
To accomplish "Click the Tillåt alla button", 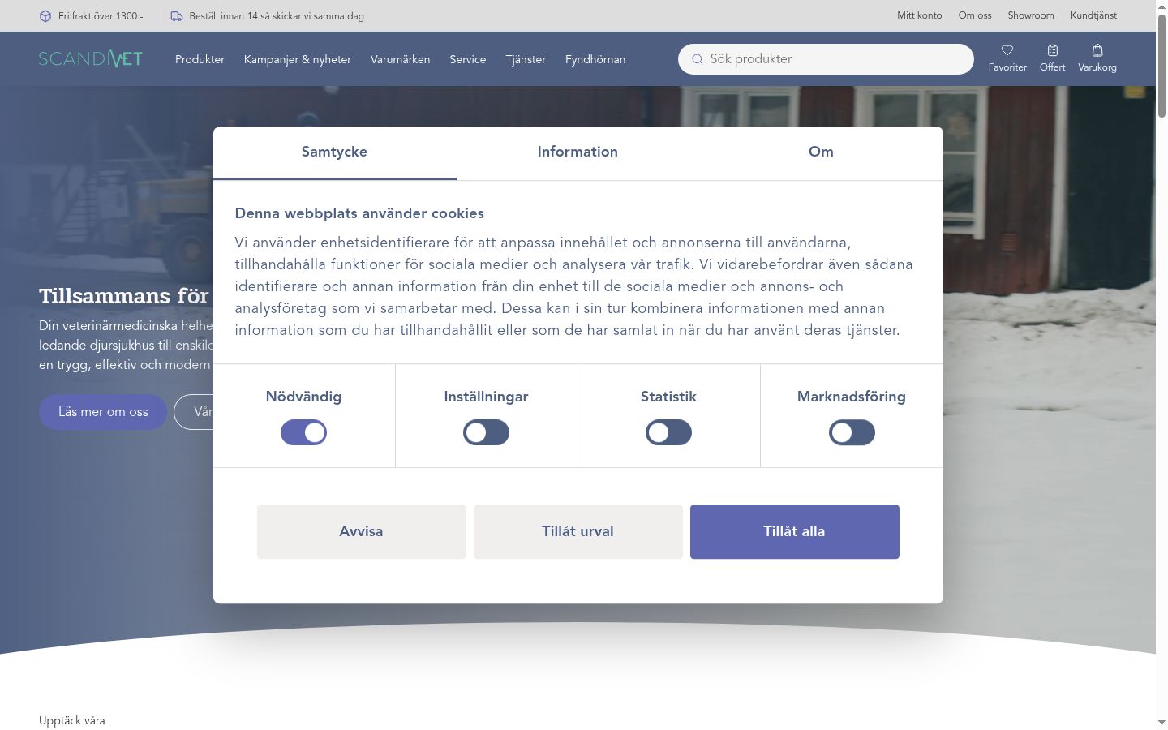I will (x=795, y=531).
